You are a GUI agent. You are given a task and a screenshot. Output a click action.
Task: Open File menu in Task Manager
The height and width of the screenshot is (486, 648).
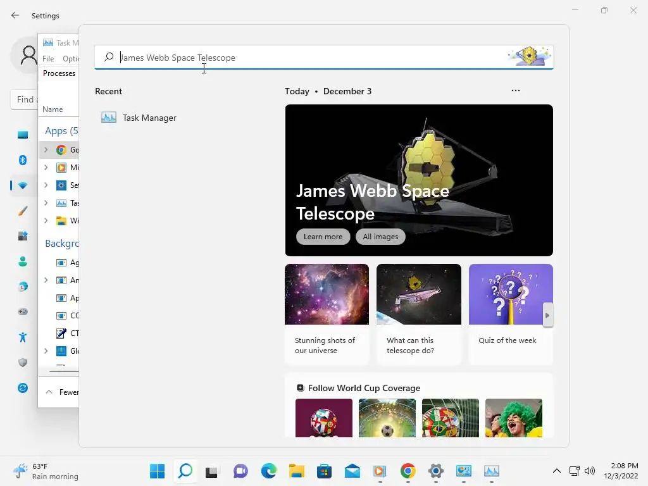click(48, 59)
